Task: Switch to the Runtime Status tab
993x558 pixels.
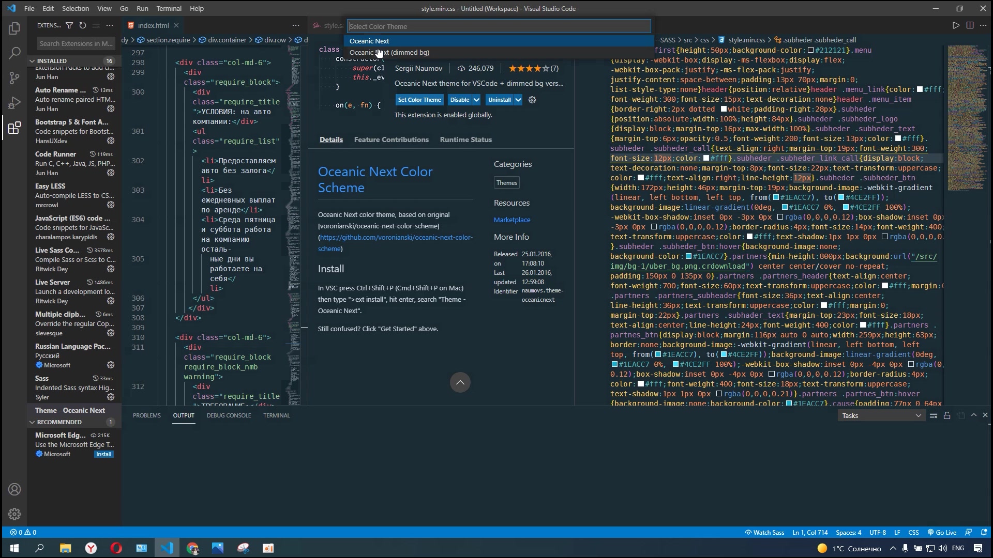Action: 465,139
